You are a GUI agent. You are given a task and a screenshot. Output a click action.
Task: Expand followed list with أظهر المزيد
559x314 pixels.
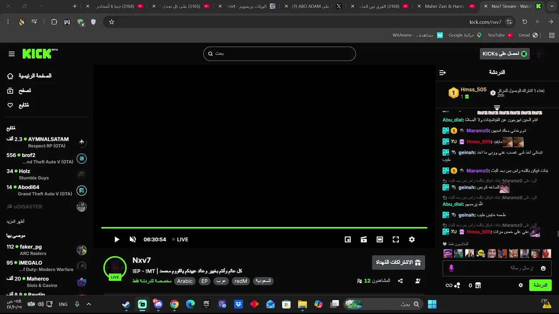[16, 222]
